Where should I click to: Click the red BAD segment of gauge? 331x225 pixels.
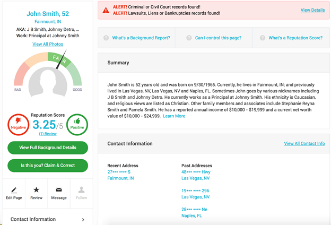[x=21, y=74]
